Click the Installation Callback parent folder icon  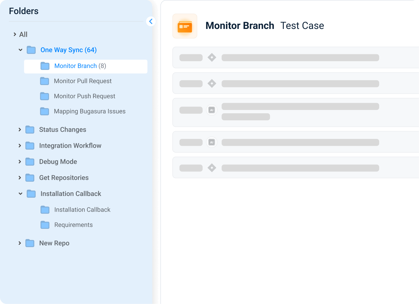(x=31, y=194)
